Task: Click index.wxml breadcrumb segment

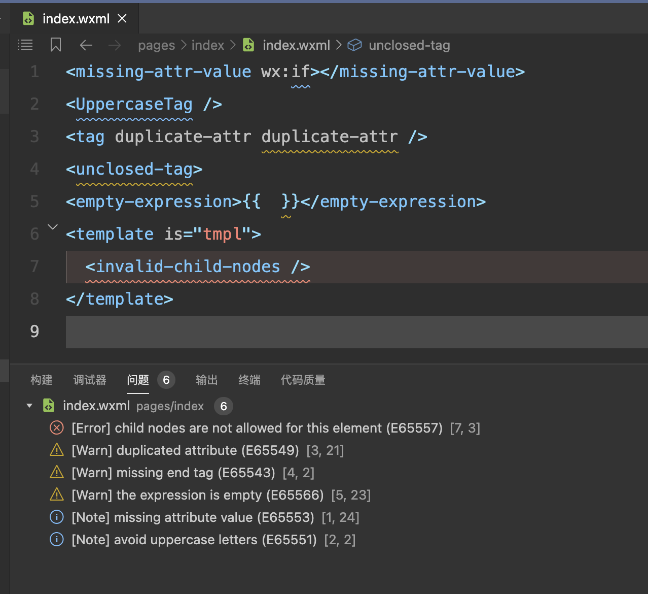Action: (x=296, y=45)
